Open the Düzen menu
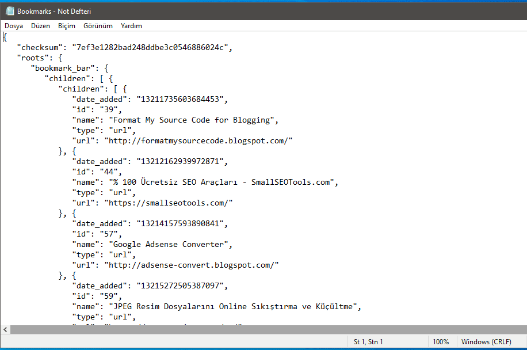Viewport: 527px width, 350px height. pyautogui.click(x=40, y=26)
